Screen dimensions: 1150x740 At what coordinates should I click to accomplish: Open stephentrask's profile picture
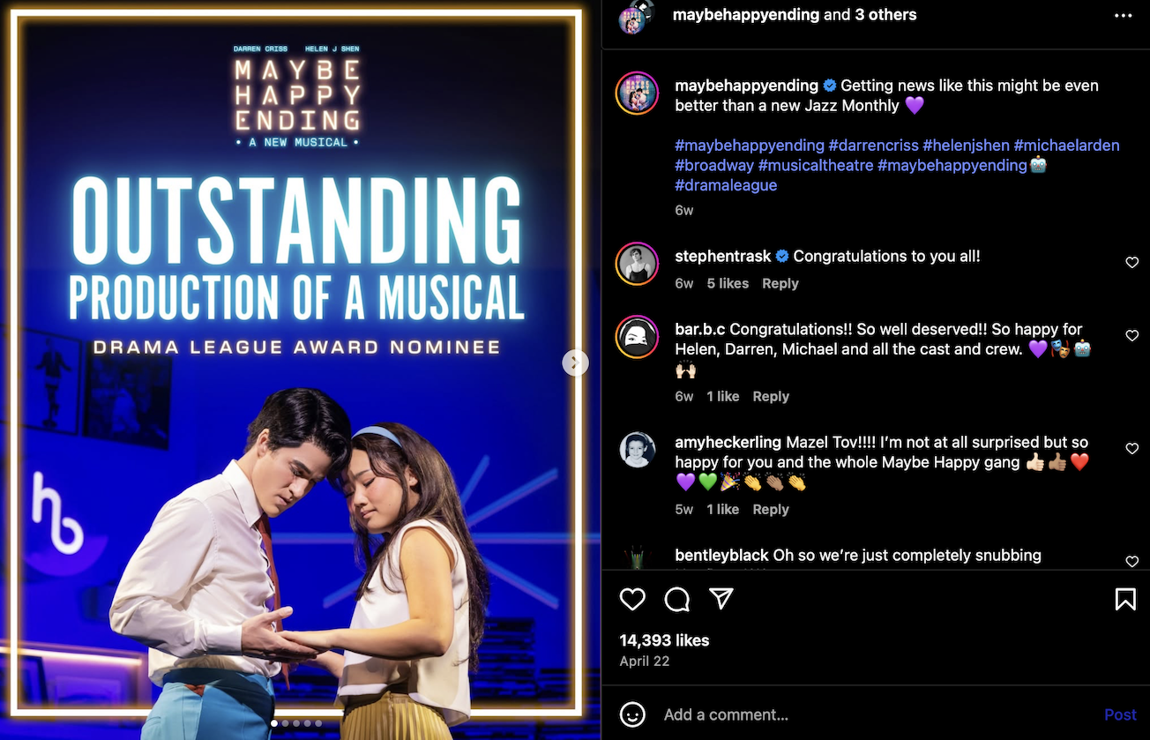click(x=637, y=264)
